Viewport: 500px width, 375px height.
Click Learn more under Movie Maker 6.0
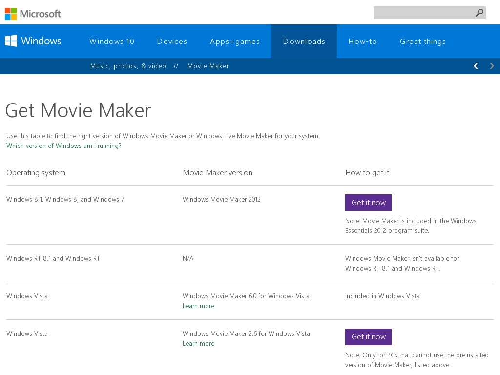pos(198,306)
